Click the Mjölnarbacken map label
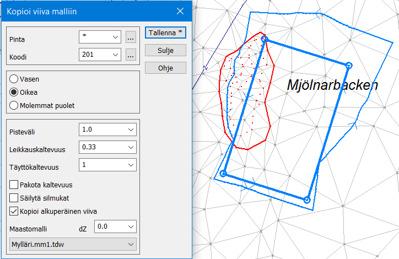Viewport: 399px width, 259px height. (x=332, y=85)
